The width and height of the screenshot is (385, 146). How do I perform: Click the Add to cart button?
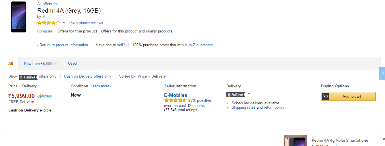coord(348,96)
